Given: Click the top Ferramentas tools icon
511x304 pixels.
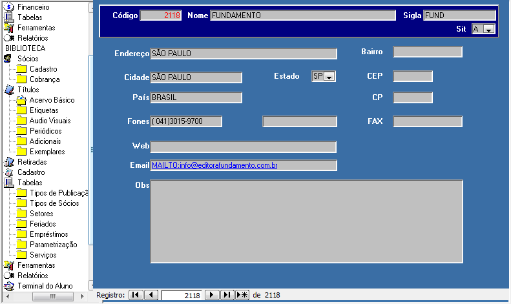Looking at the screenshot, I should [9, 28].
